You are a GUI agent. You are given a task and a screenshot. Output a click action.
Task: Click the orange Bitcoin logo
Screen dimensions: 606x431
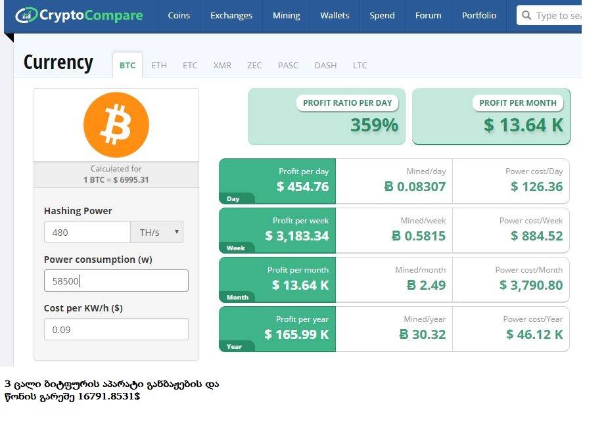(116, 125)
